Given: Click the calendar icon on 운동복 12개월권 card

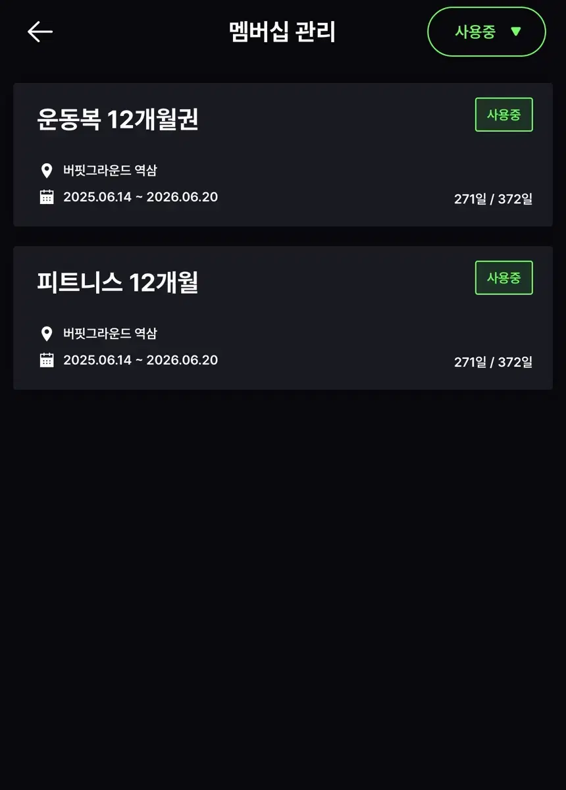Looking at the screenshot, I should pos(47,197).
